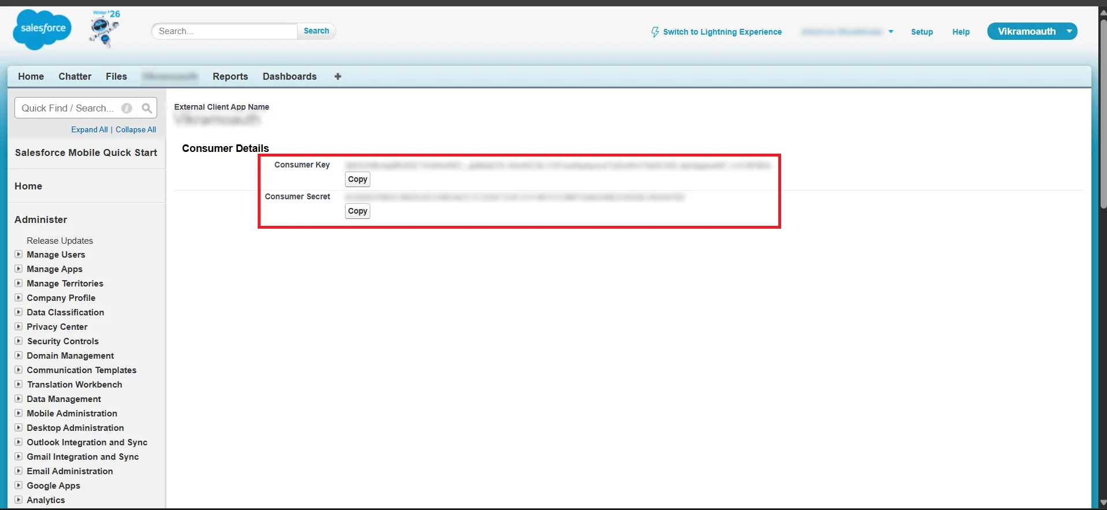Expand the Data Management node
Screen dimensions: 1107x510
(18, 399)
